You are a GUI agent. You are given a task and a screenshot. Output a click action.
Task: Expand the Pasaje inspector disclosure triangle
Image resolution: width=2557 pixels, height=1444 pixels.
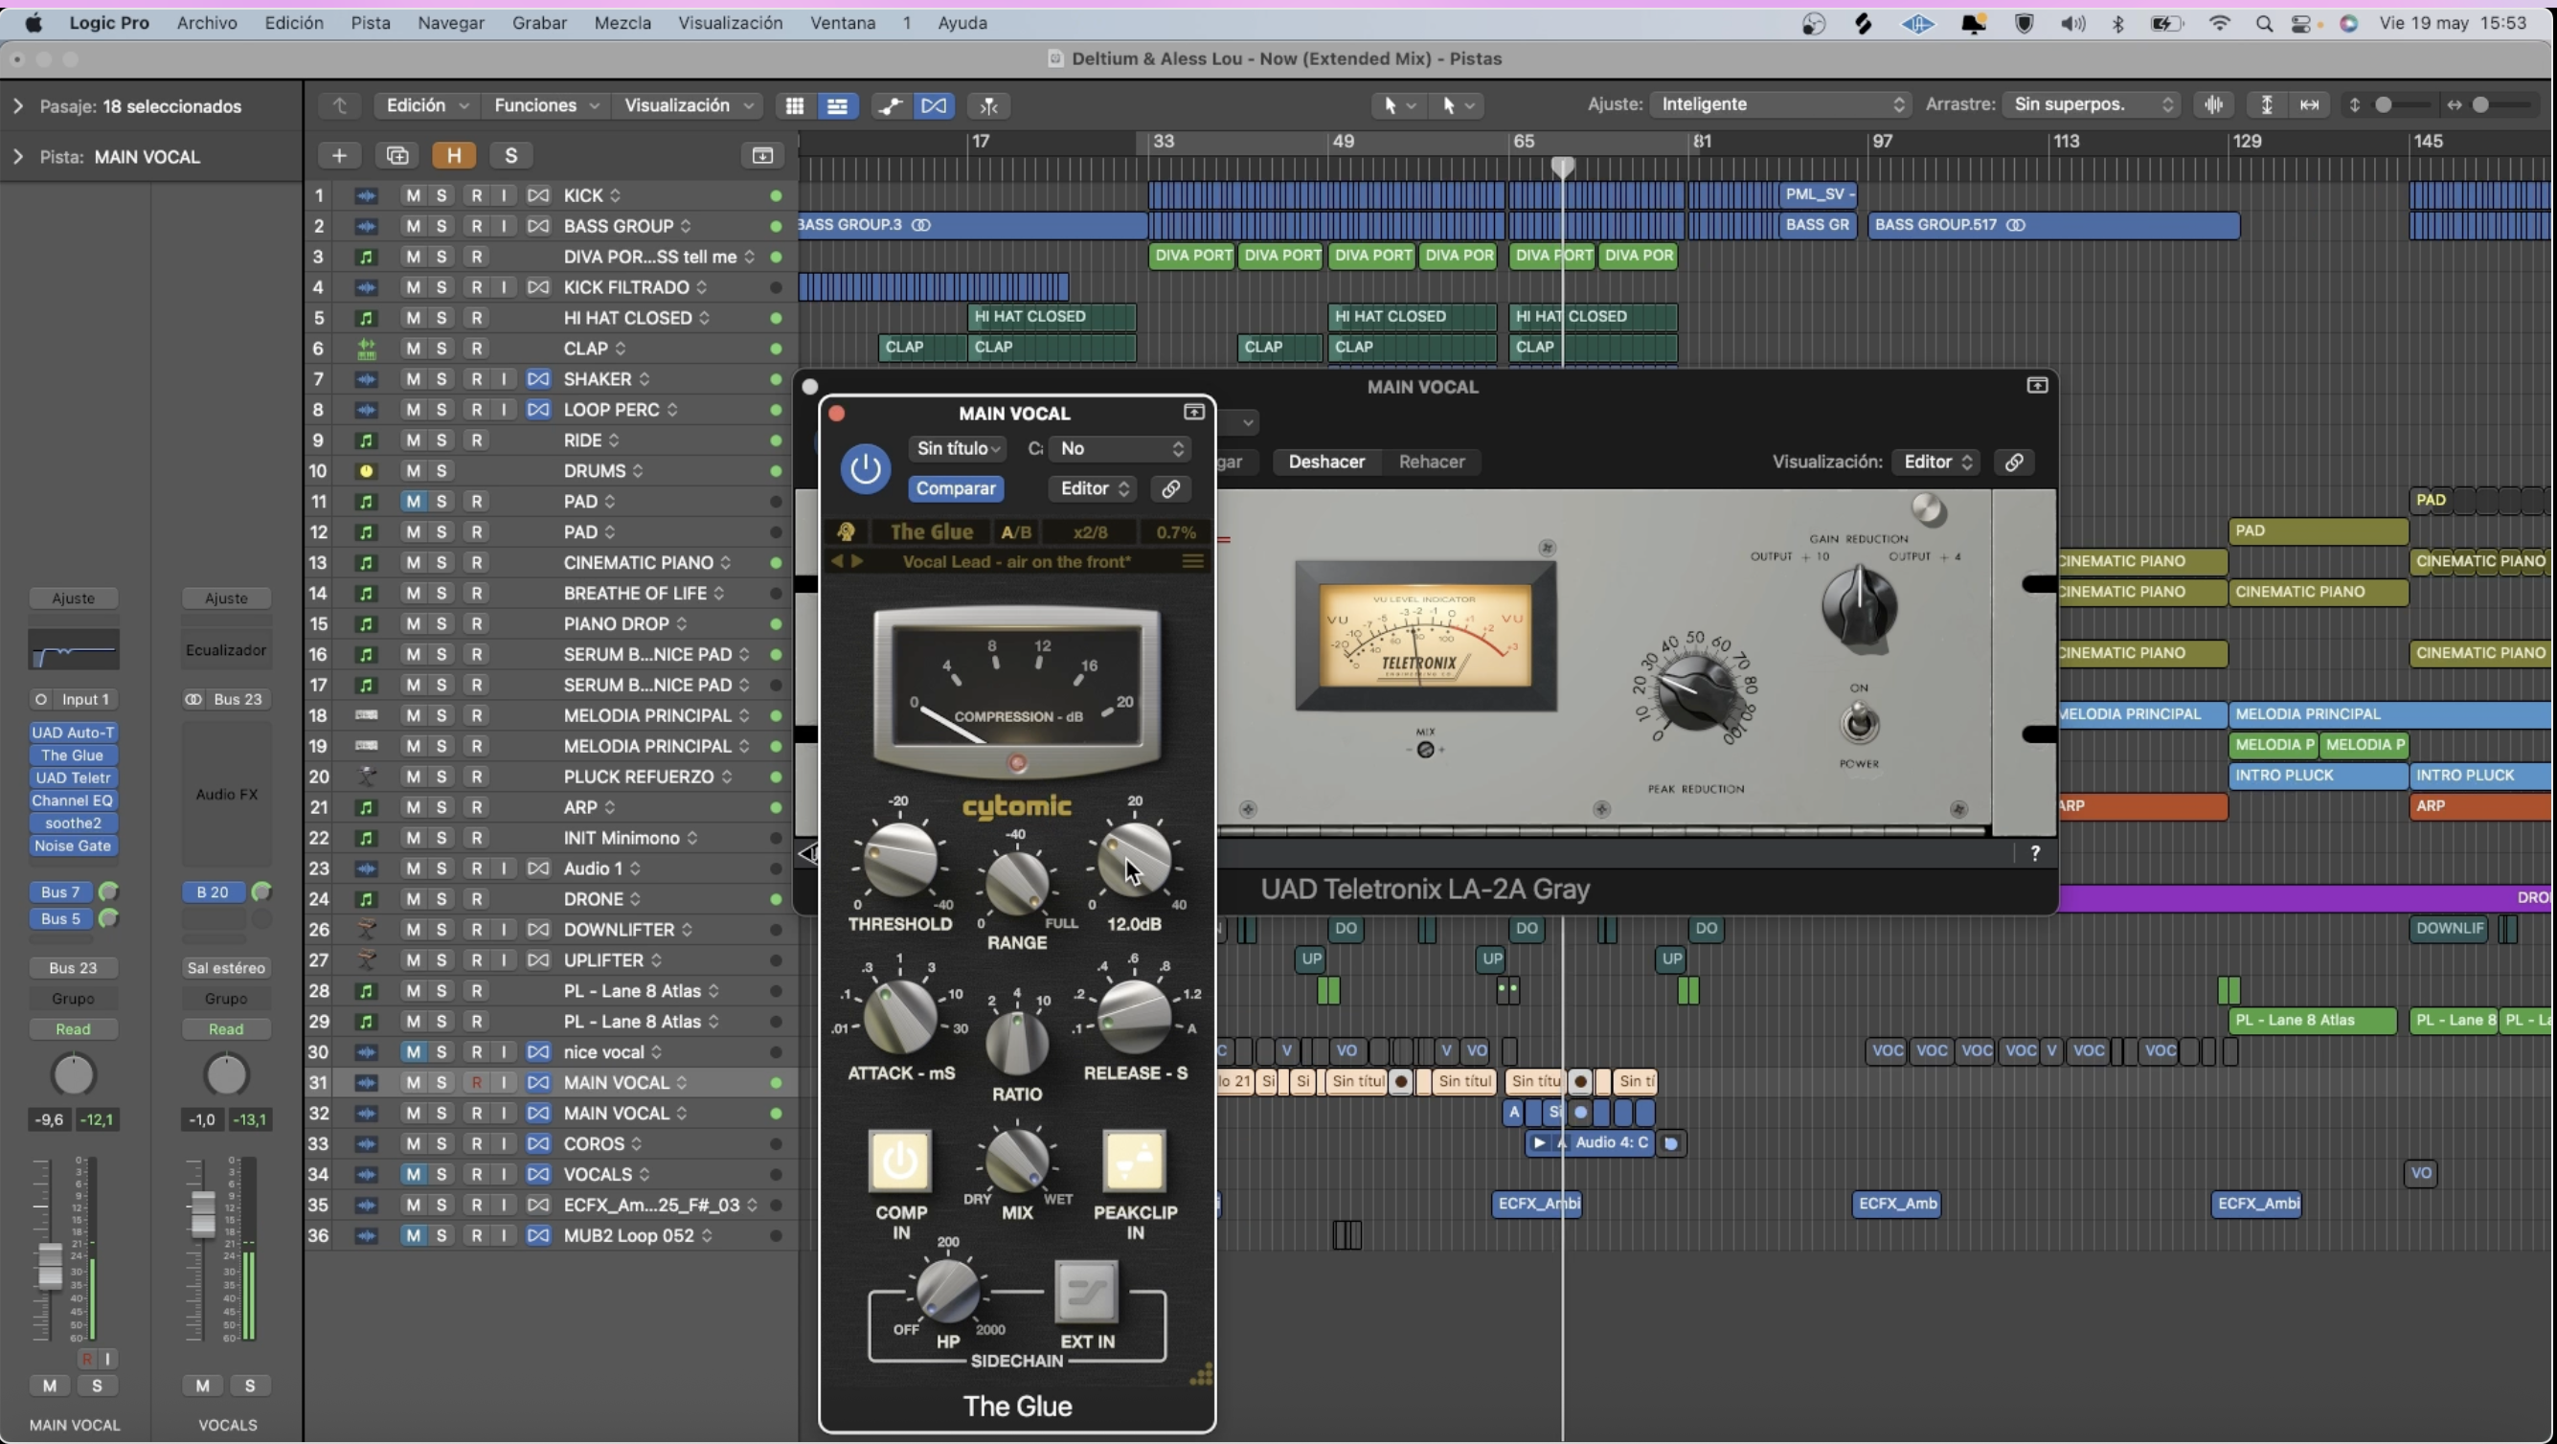point(18,106)
